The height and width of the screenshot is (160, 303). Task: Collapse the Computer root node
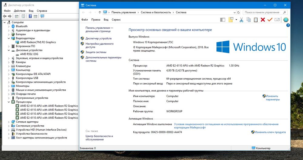(x=5, y=22)
